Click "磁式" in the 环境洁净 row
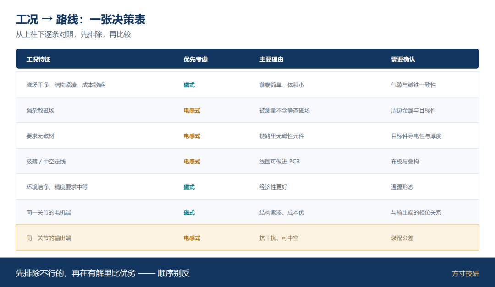Screen dimensions: 495x287 coord(189,187)
